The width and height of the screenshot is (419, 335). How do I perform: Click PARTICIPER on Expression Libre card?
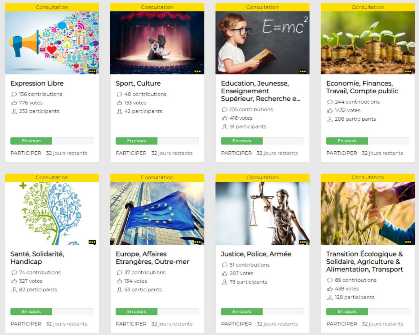(26, 153)
